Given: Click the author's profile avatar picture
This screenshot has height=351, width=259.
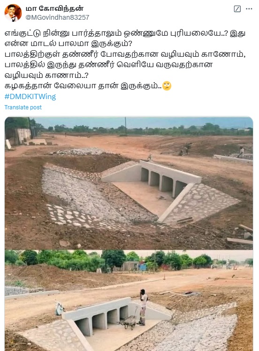Looking at the screenshot, I should [13, 13].
